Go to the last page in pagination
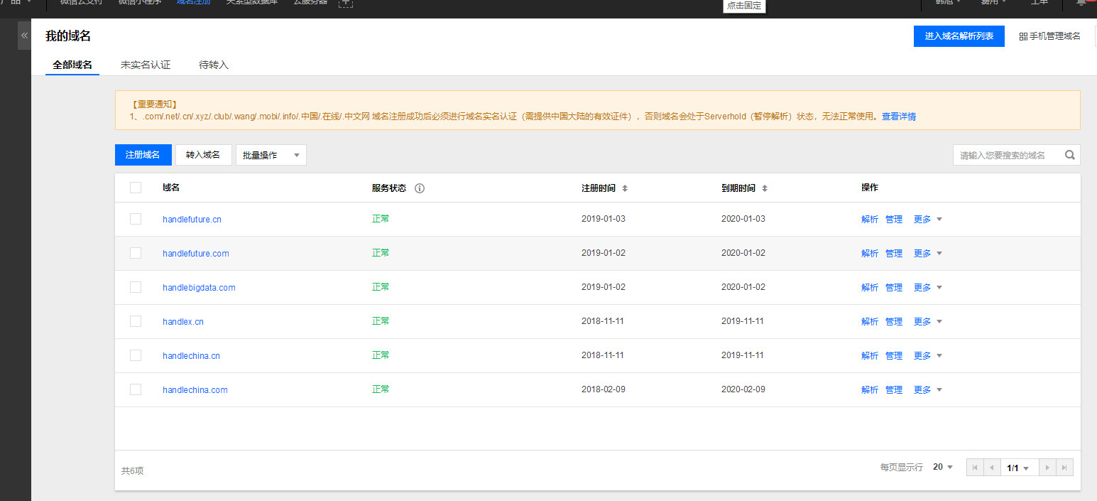 [1064, 468]
